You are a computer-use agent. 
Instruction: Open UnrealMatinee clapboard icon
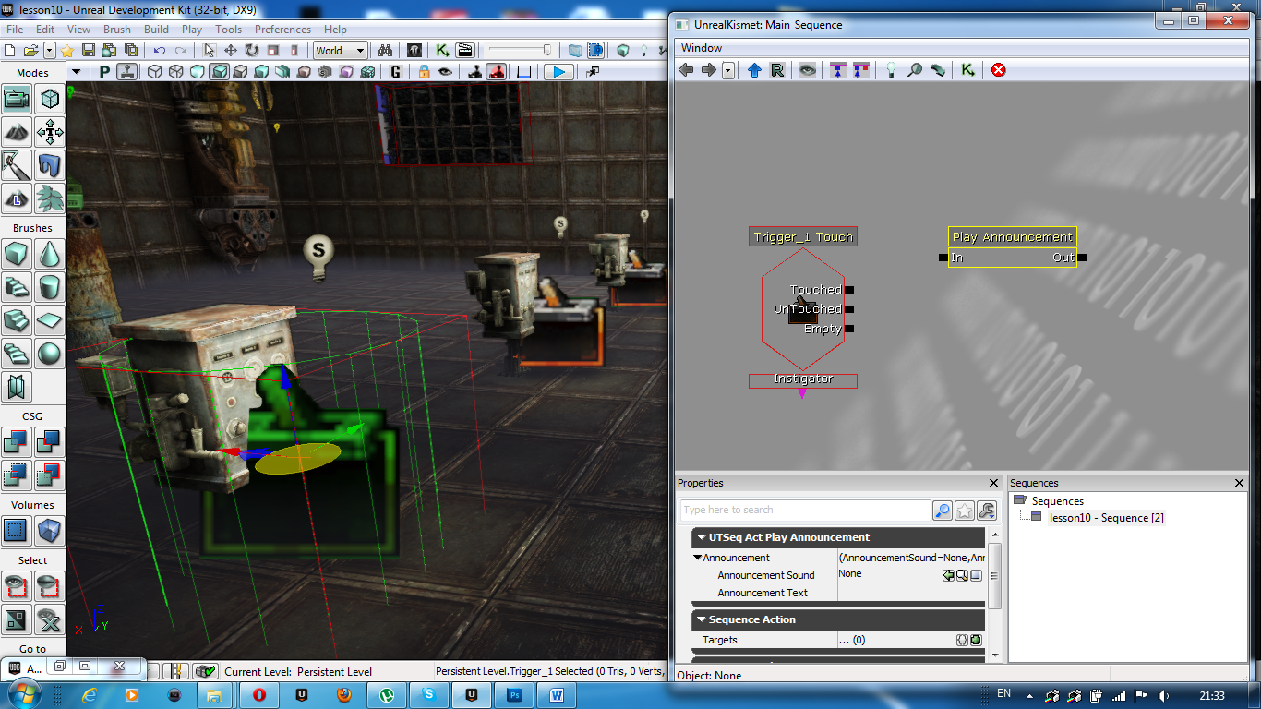point(464,50)
